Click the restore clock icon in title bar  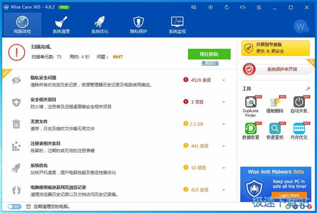[x=210, y=7]
